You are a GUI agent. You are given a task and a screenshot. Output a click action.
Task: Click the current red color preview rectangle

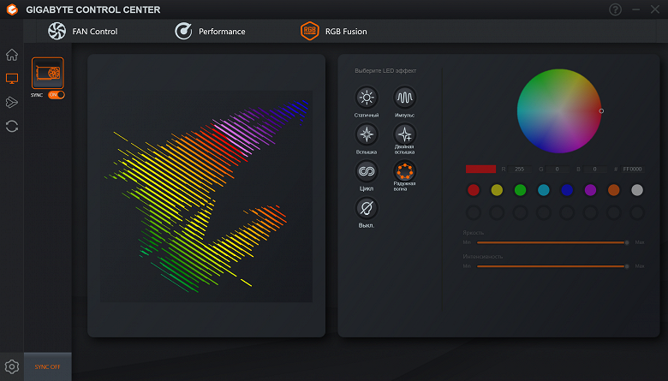tap(480, 169)
